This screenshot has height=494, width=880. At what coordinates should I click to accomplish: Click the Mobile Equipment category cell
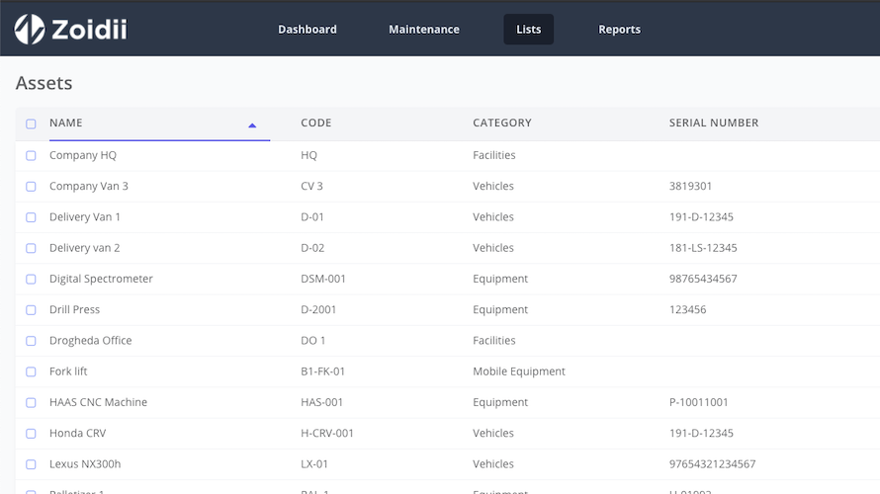pyautogui.click(x=519, y=371)
